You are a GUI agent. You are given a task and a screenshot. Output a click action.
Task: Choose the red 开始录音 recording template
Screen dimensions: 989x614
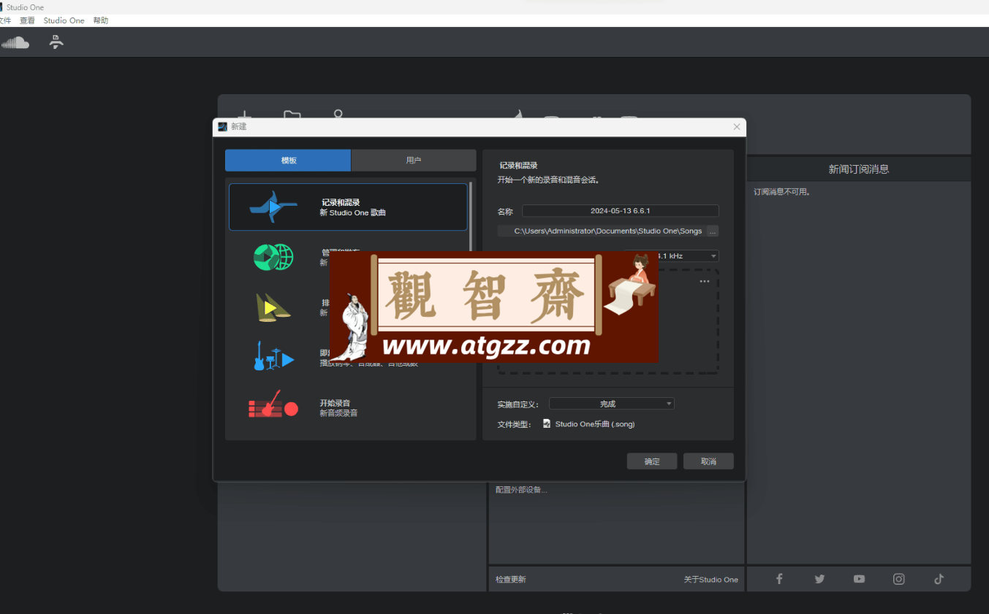346,408
